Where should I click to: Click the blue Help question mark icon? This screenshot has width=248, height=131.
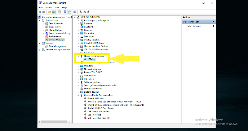tap(65, 12)
